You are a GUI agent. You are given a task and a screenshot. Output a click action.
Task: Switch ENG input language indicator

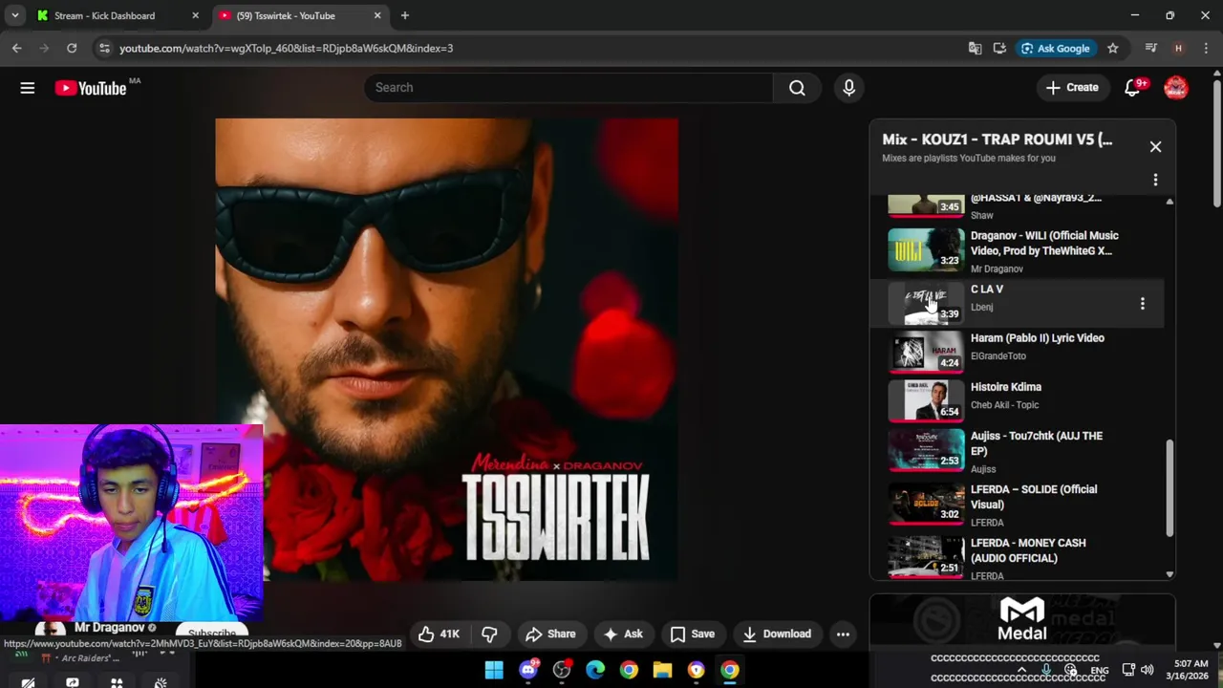tap(1100, 671)
